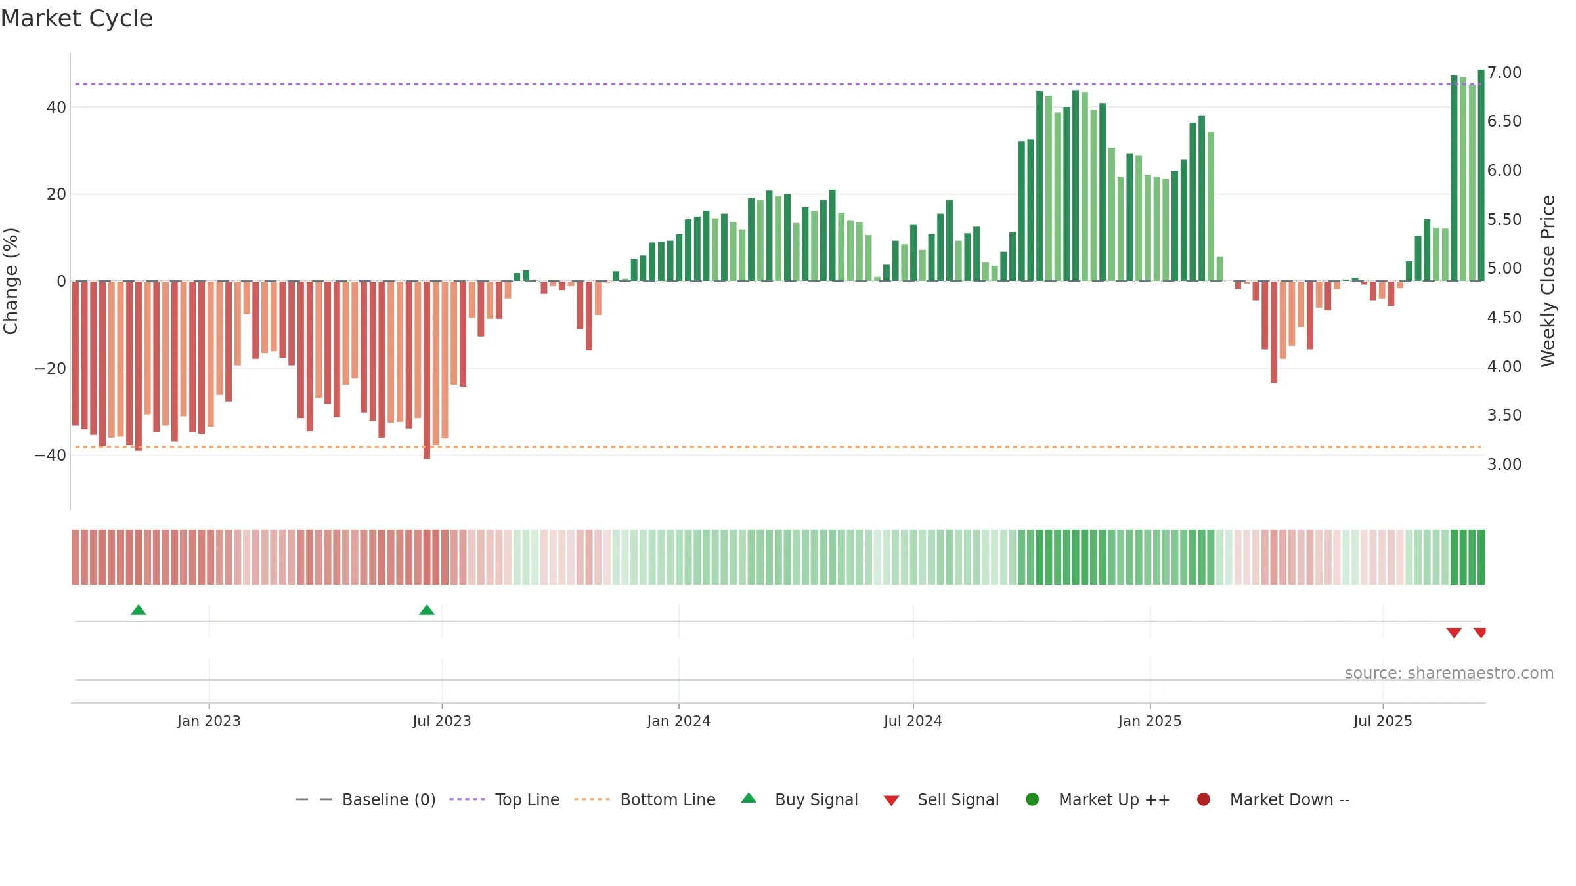This screenshot has width=1576, height=886.
Task: Click the Jul 2025 axis label
Action: click(1383, 721)
